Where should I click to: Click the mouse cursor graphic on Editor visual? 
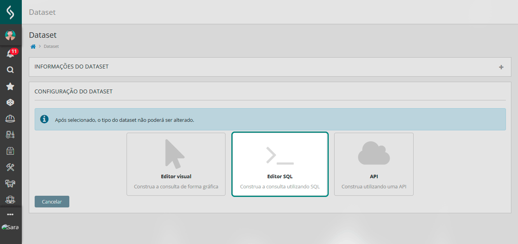click(x=175, y=154)
